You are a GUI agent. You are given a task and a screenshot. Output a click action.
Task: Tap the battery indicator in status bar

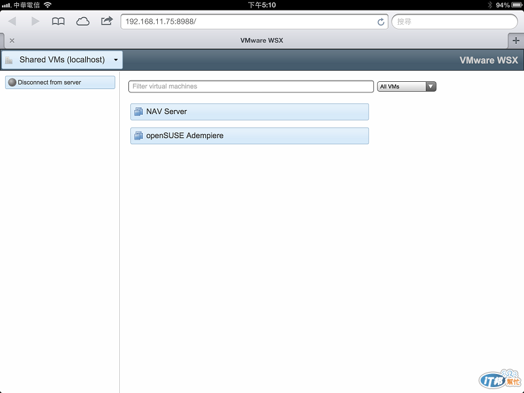(x=516, y=5)
